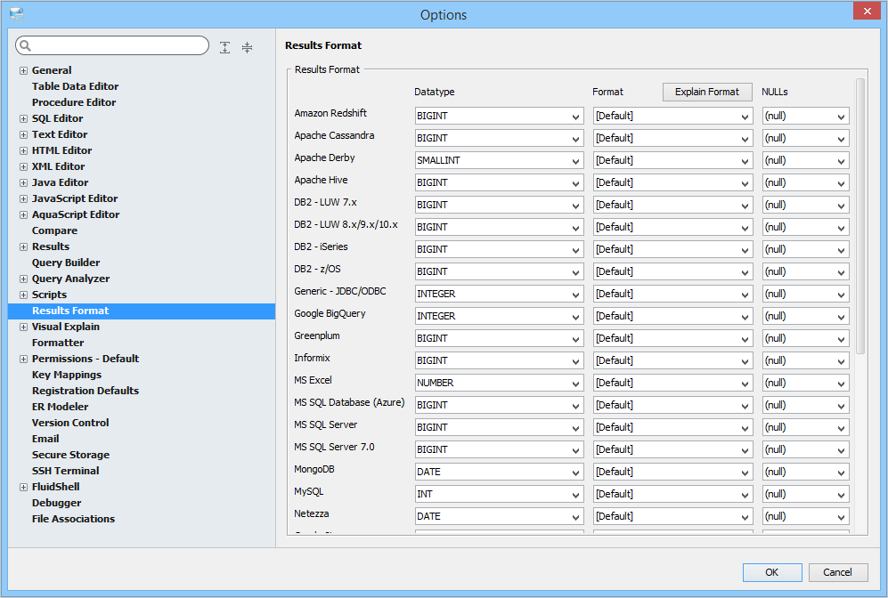Open the Formatter options page
This screenshot has height=598, width=888.
coord(58,343)
